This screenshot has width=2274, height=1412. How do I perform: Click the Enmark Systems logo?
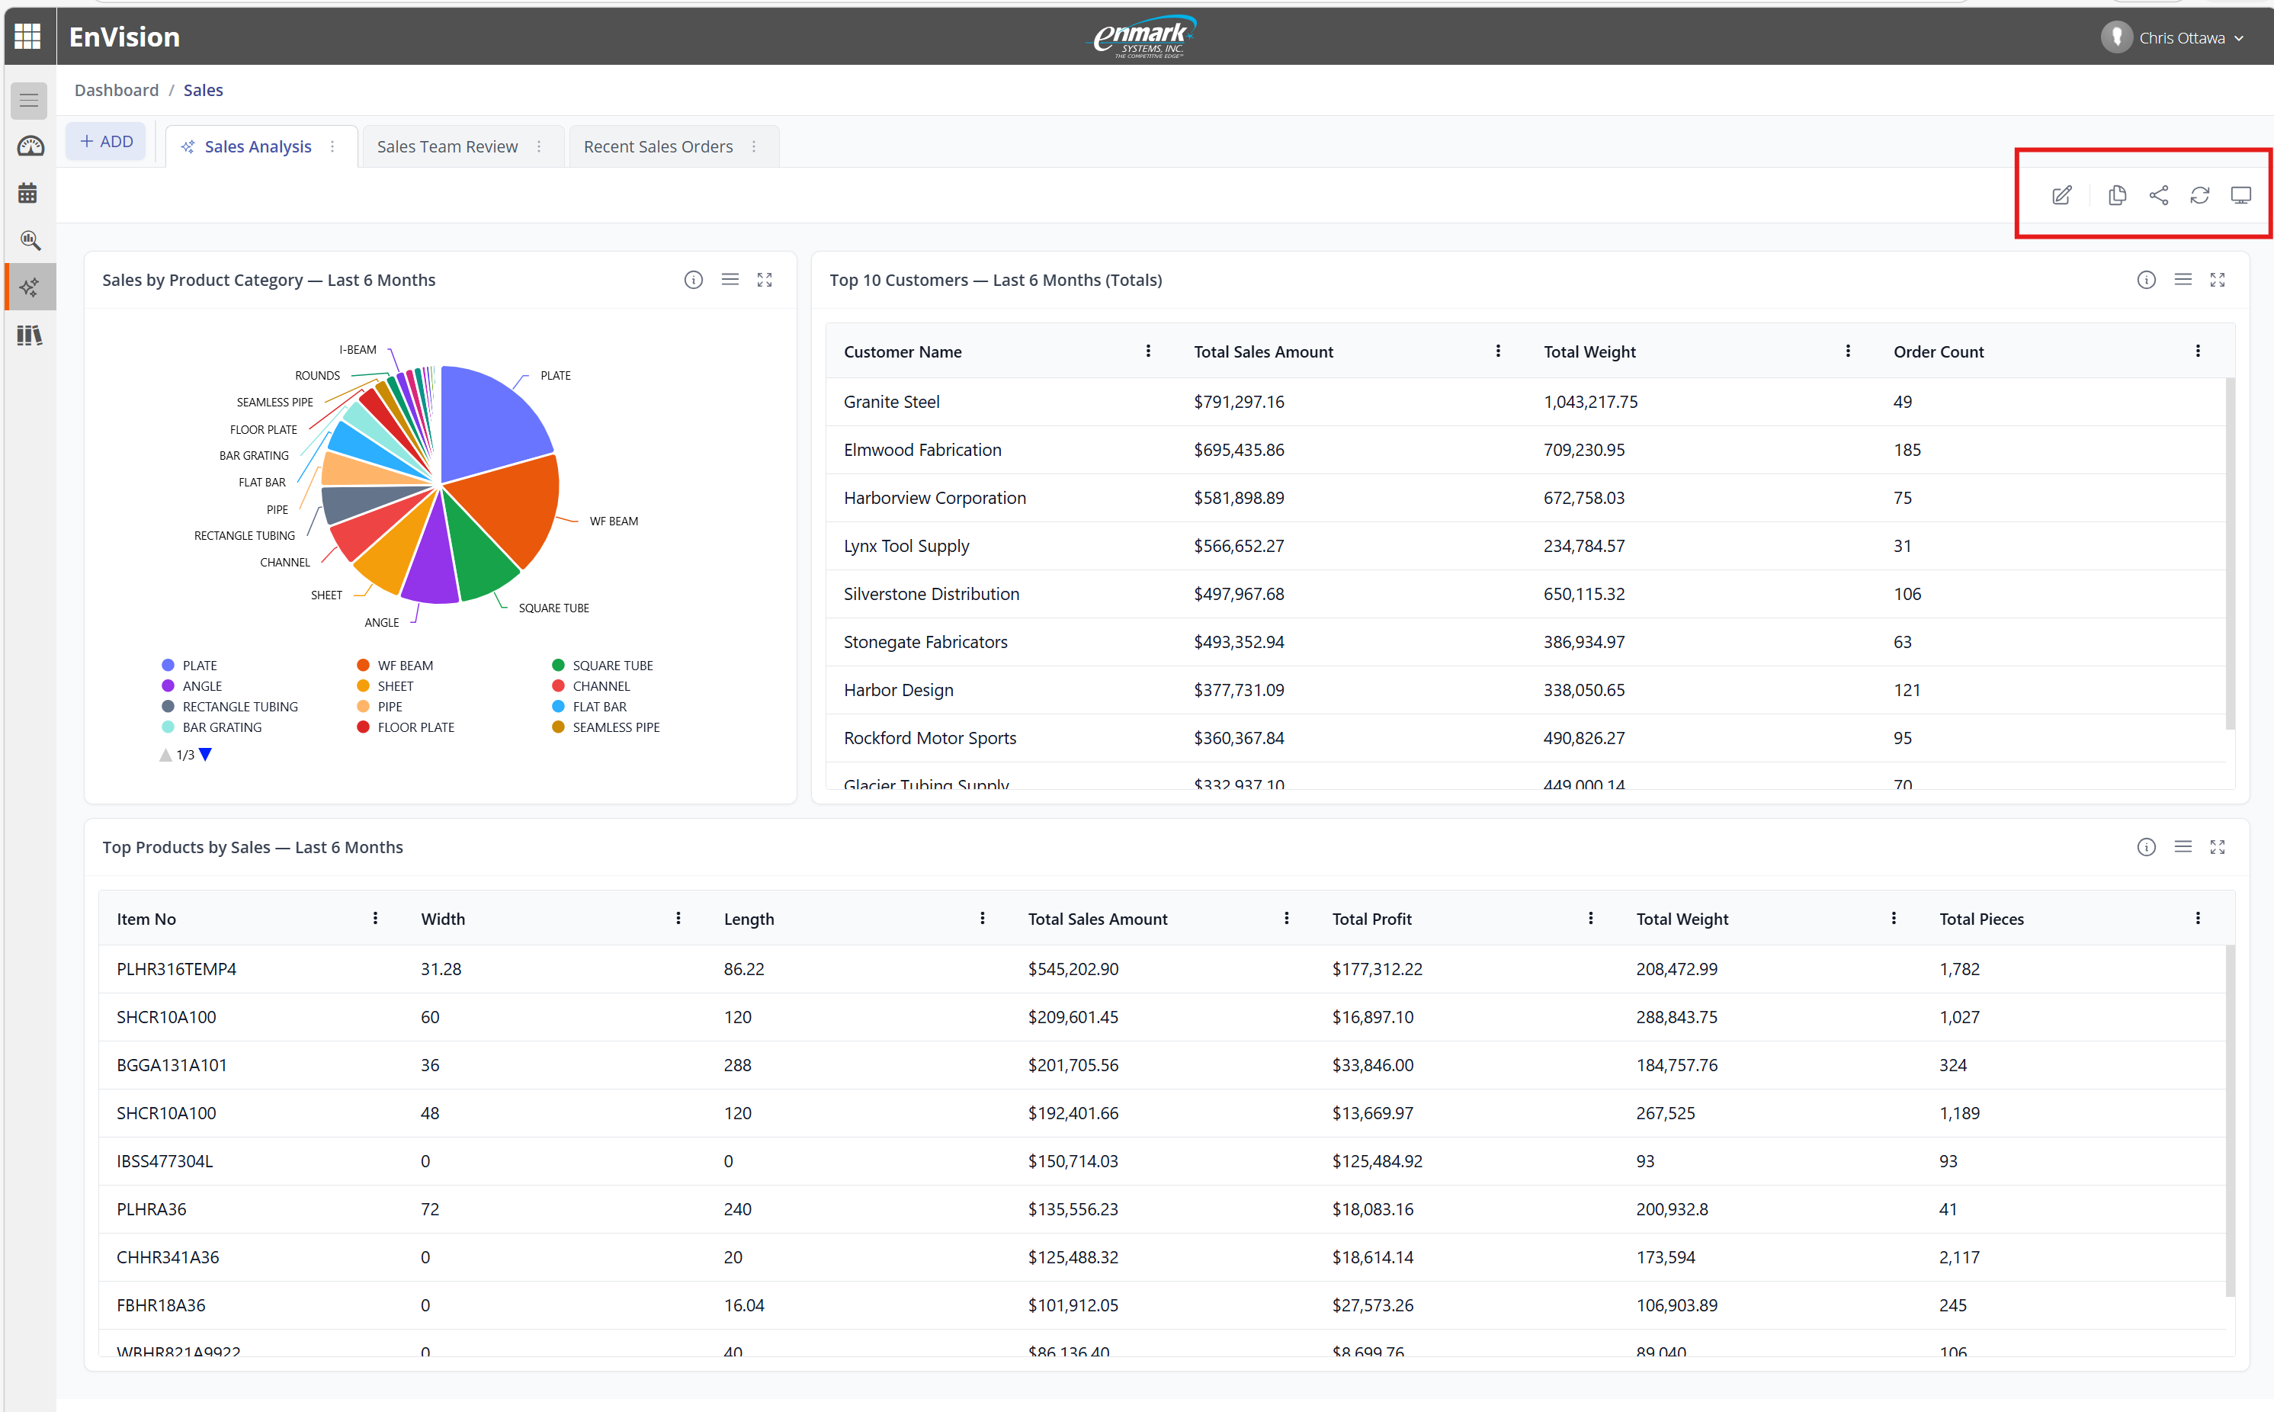(1144, 37)
